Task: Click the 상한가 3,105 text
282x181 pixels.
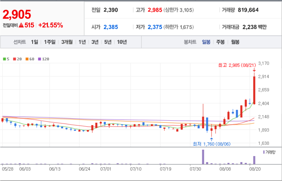Action: click(178, 10)
